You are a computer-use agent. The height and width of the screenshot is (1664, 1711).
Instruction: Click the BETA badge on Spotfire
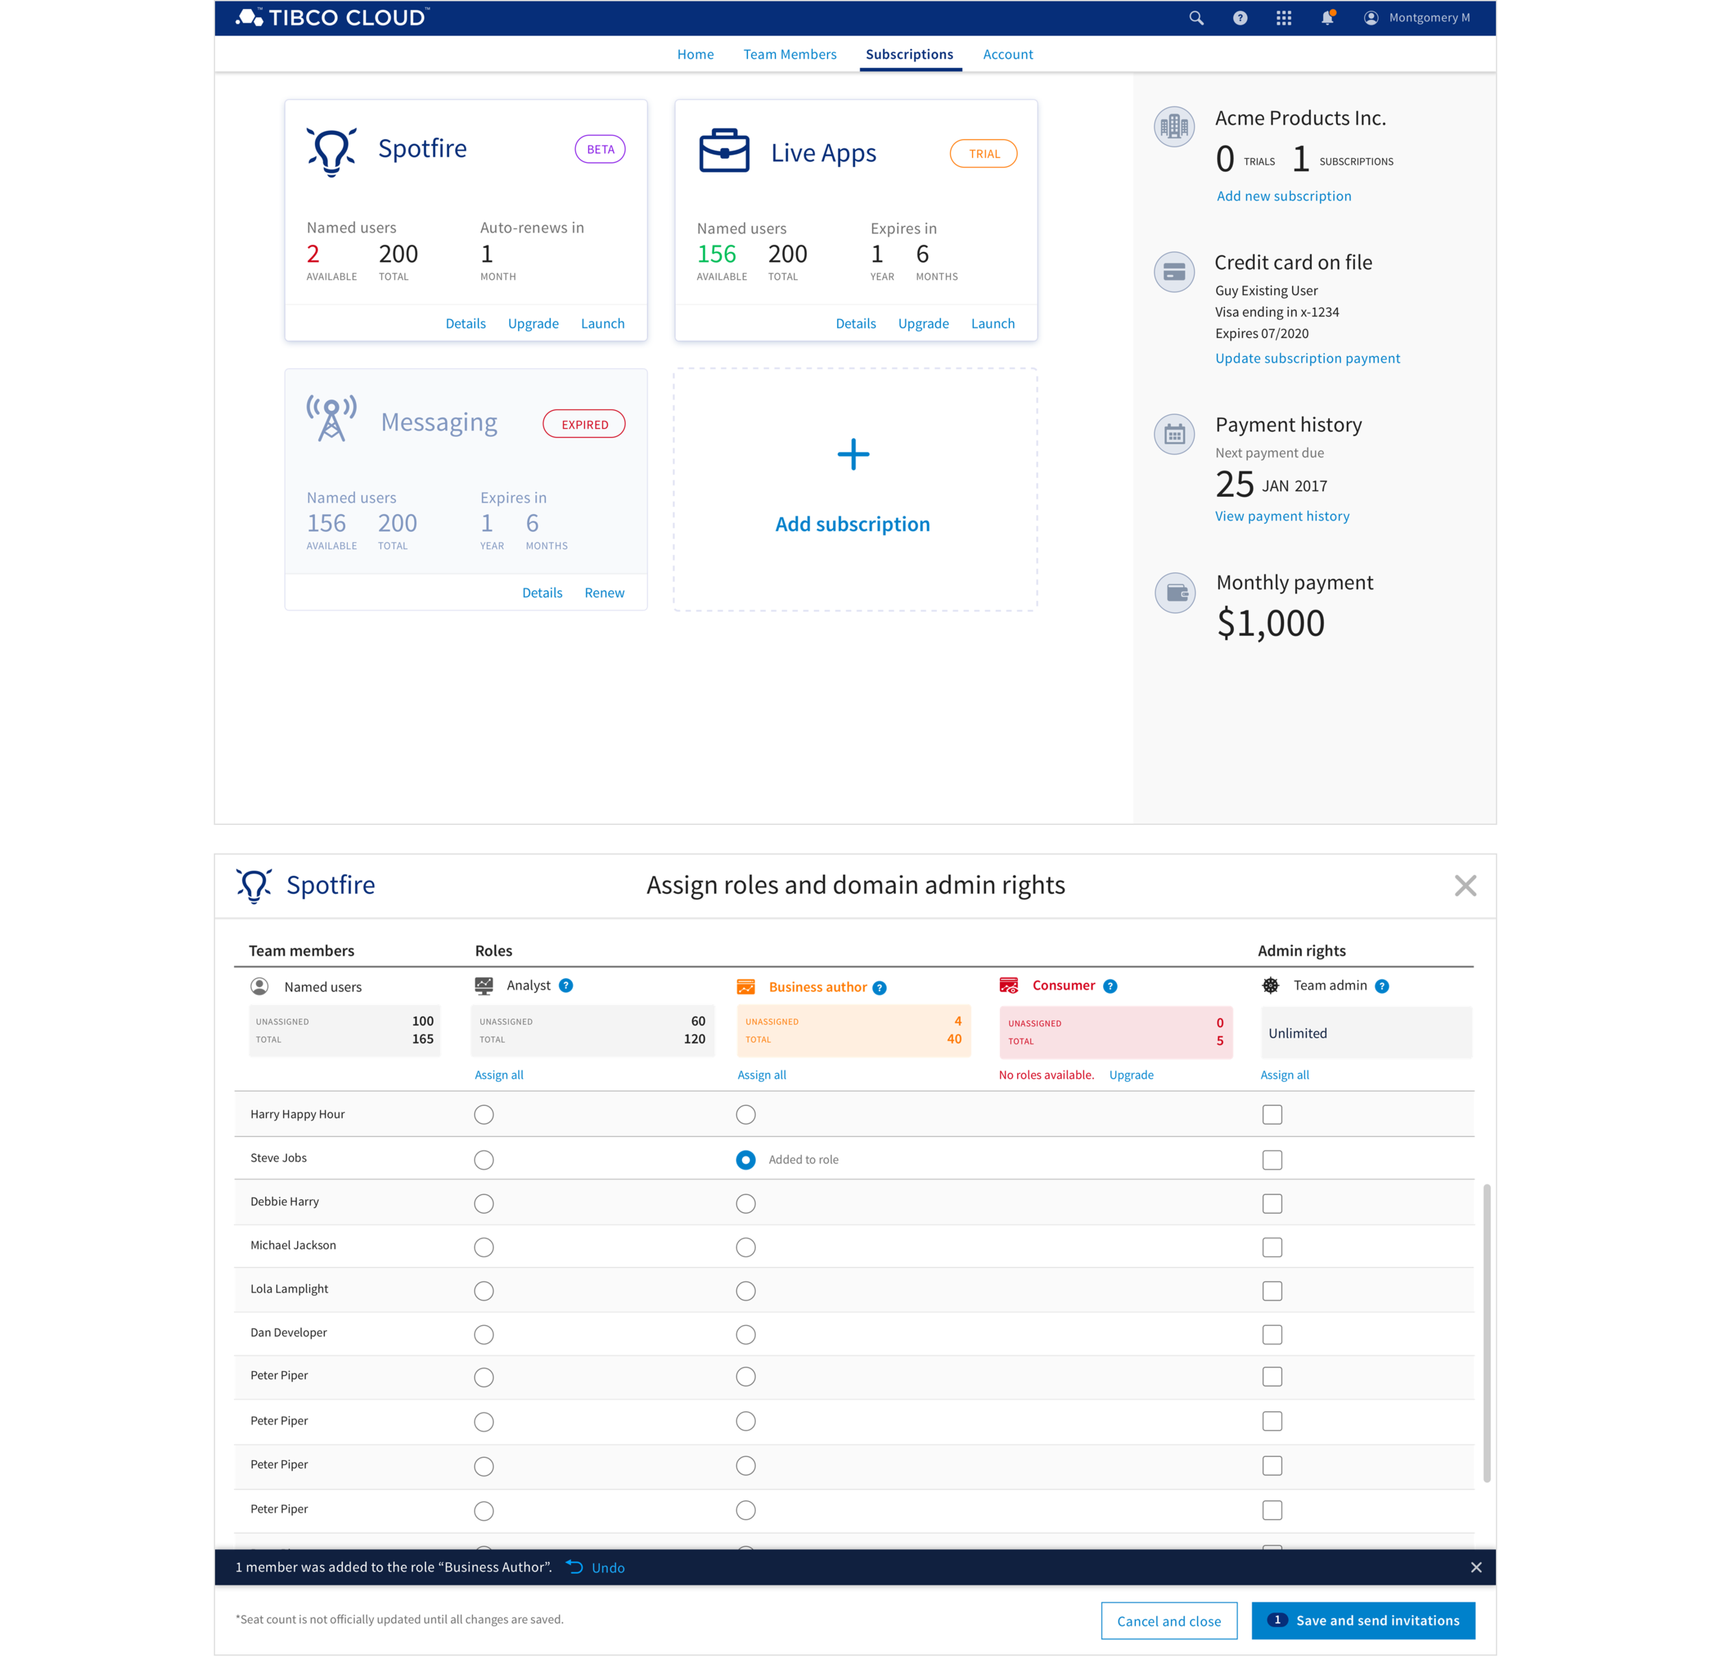(x=600, y=149)
